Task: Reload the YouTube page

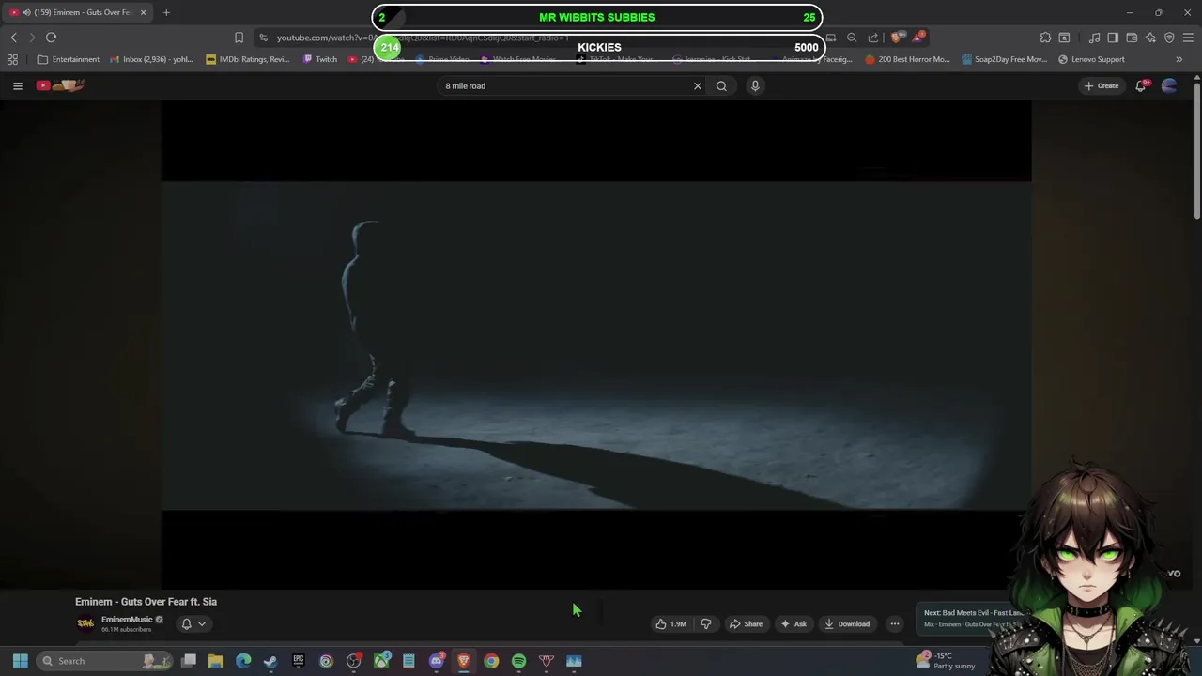Action: click(51, 38)
